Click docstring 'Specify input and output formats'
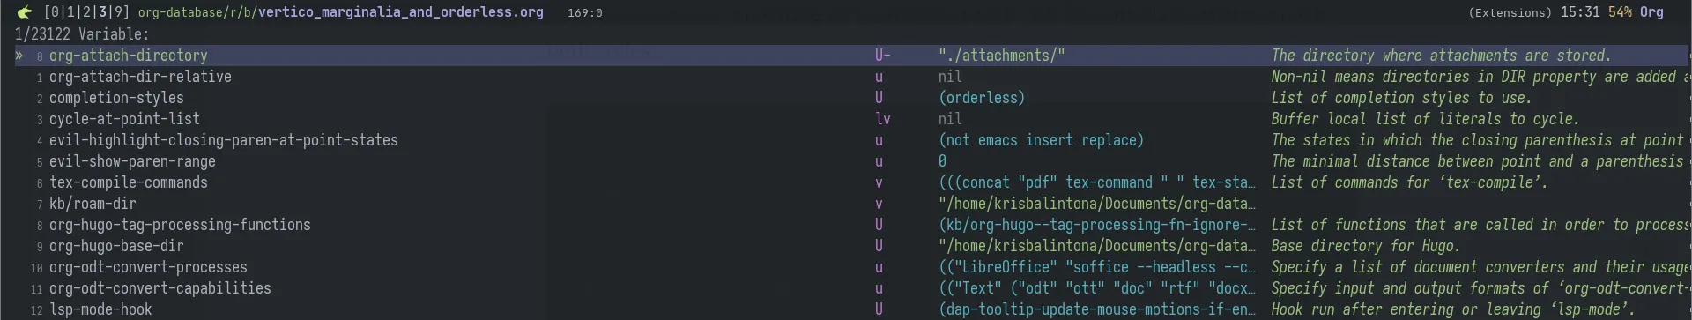Image resolution: width=1692 pixels, height=320 pixels. [x=1480, y=288]
